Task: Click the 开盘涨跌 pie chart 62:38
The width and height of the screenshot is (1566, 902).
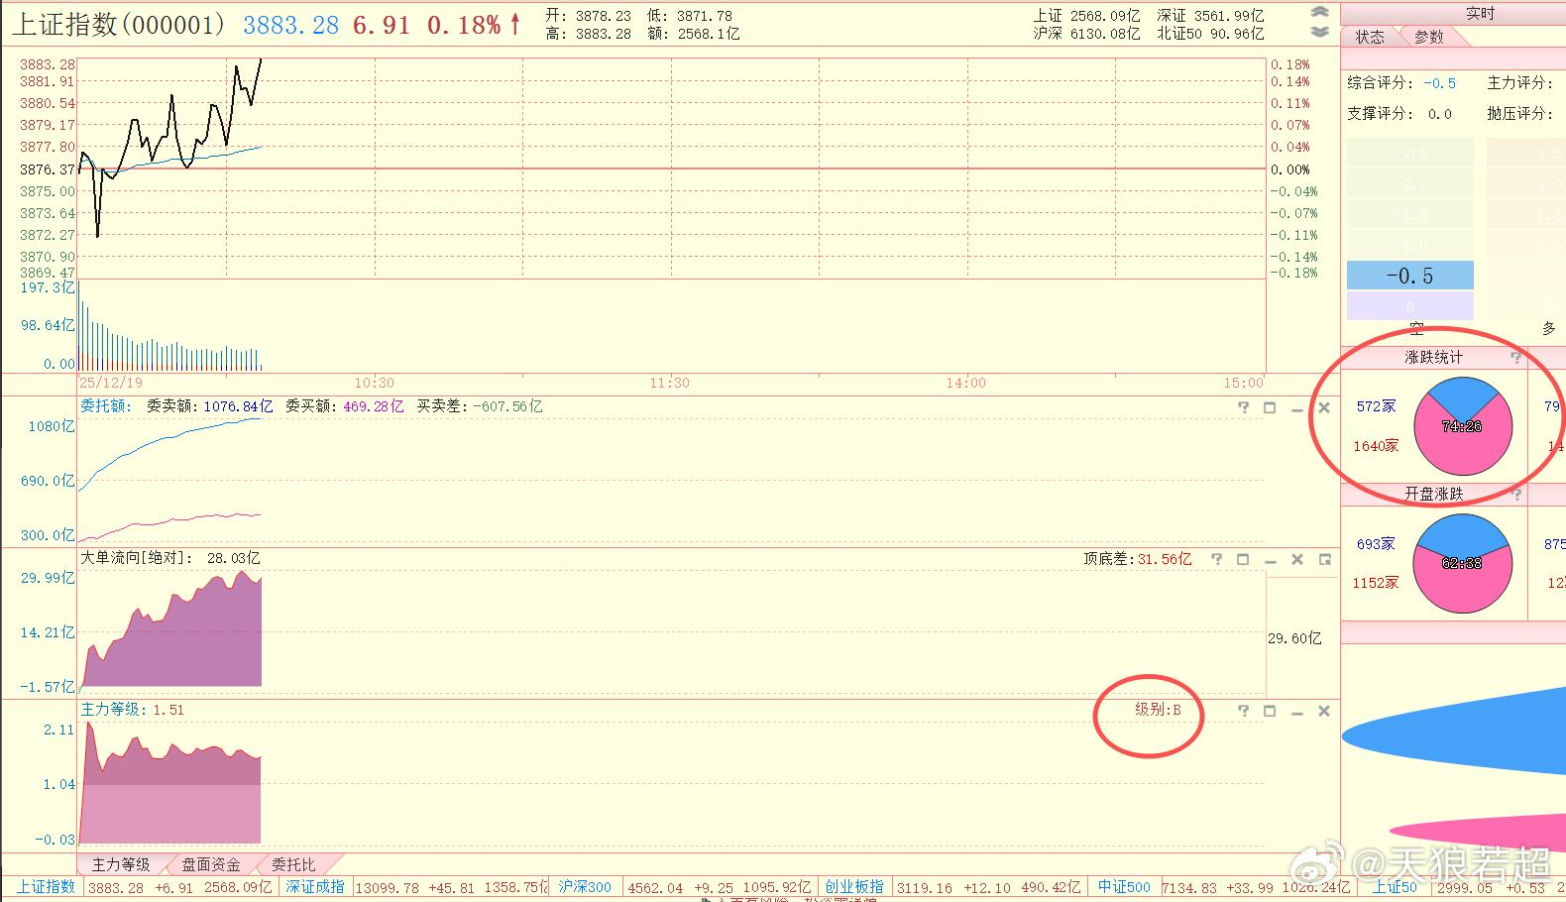Action: point(1463,563)
